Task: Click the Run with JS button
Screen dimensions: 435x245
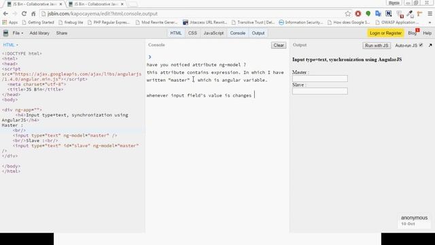Action: pos(377,46)
